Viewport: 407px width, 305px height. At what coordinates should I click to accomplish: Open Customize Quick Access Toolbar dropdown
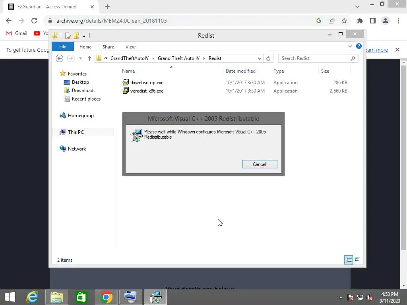(x=84, y=36)
